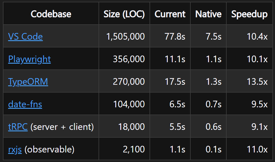Image resolution: width=275 pixels, height=162 pixels.
Task: Select the 77.8s current time cell
Action: 175,37
